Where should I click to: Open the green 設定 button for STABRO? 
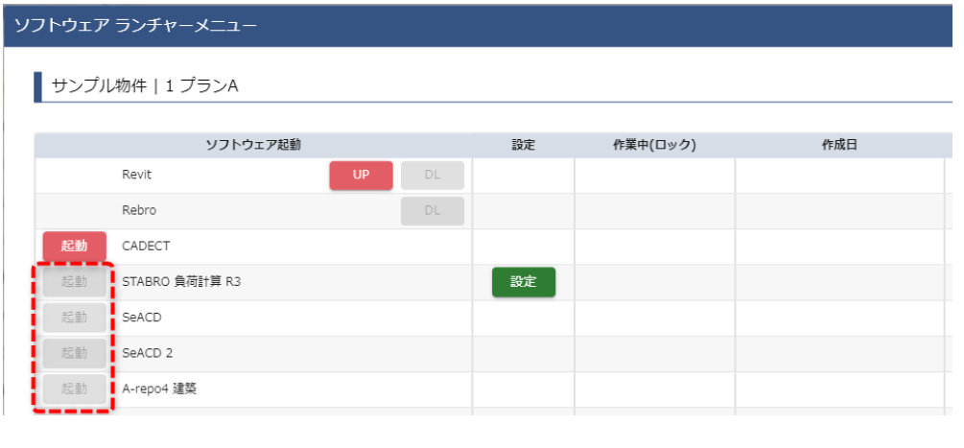[x=523, y=282]
